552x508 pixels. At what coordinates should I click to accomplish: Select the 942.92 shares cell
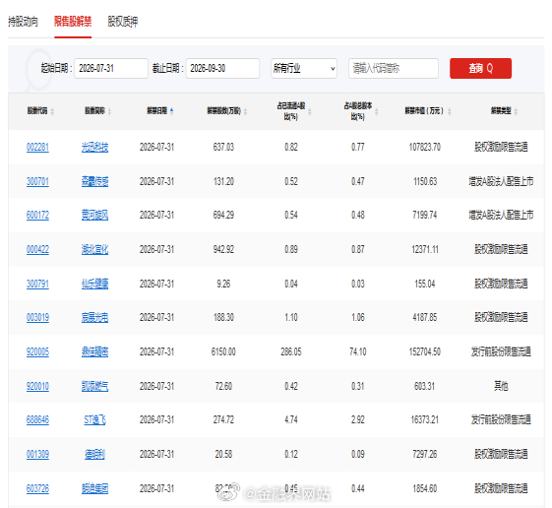point(223,250)
